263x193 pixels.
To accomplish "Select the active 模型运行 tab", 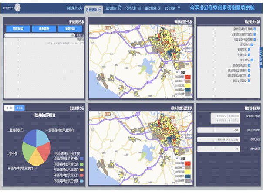I will [x=94, y=10].
